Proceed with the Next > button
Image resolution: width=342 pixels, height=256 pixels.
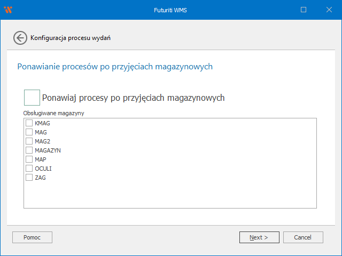(259, 237)
